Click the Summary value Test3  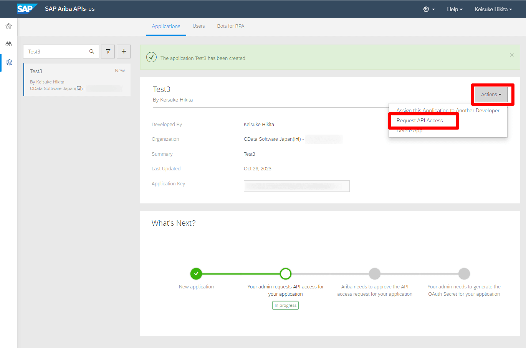click(250, 154)
